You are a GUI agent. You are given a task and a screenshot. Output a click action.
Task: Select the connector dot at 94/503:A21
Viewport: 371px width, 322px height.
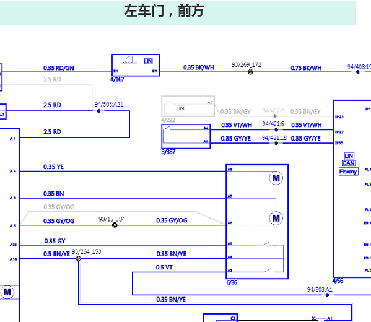click(x=98, y=111)
